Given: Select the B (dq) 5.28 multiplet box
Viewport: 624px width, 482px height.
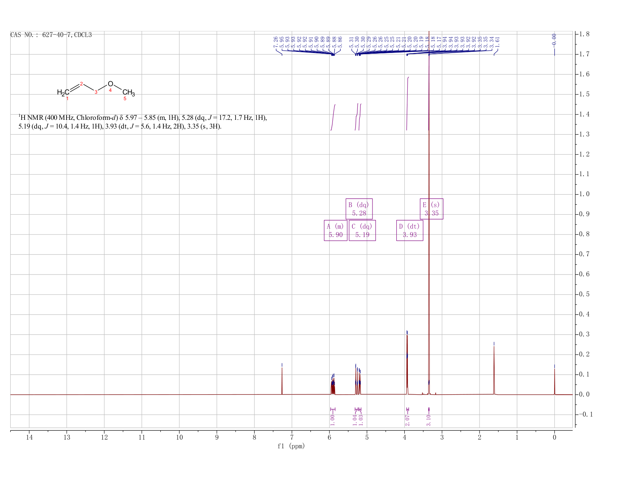Looking at the screenshot, I should coord(359,209).
